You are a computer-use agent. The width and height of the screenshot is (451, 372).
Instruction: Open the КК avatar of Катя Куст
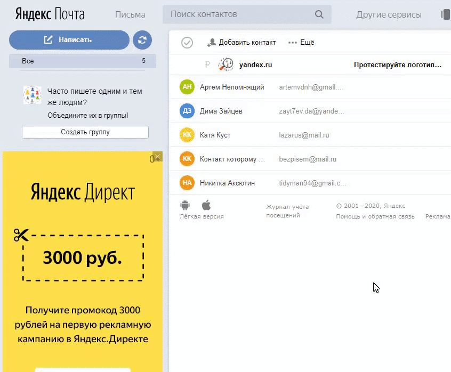(187, 135)
